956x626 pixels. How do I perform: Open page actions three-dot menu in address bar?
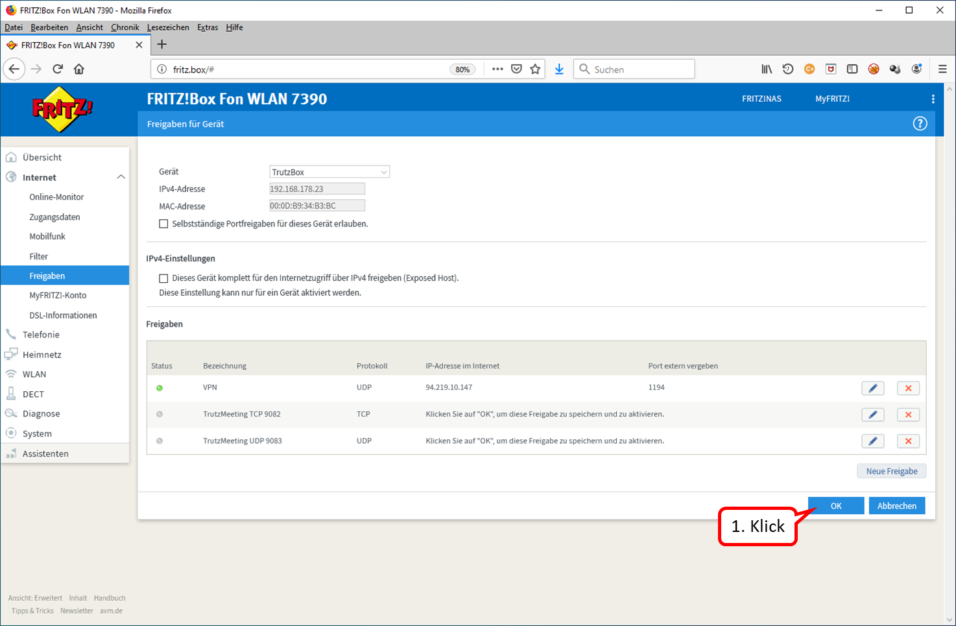(497, 69)
